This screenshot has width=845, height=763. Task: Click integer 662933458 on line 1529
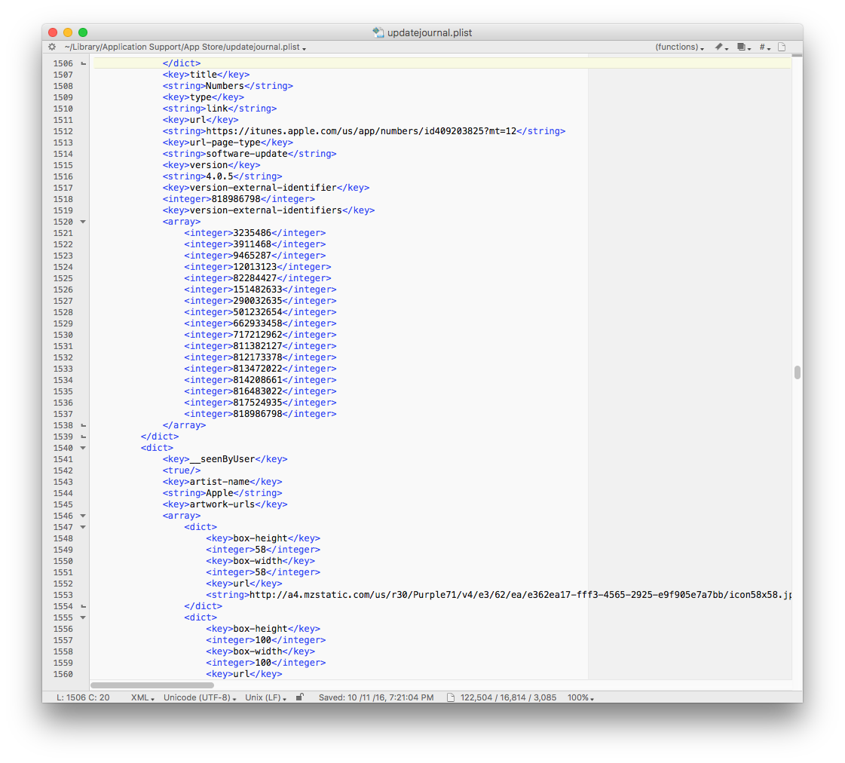tap(258, 323)
